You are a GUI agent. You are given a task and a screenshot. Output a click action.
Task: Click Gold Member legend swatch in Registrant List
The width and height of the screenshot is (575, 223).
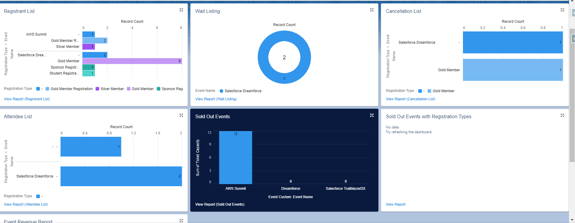[129, 89]
